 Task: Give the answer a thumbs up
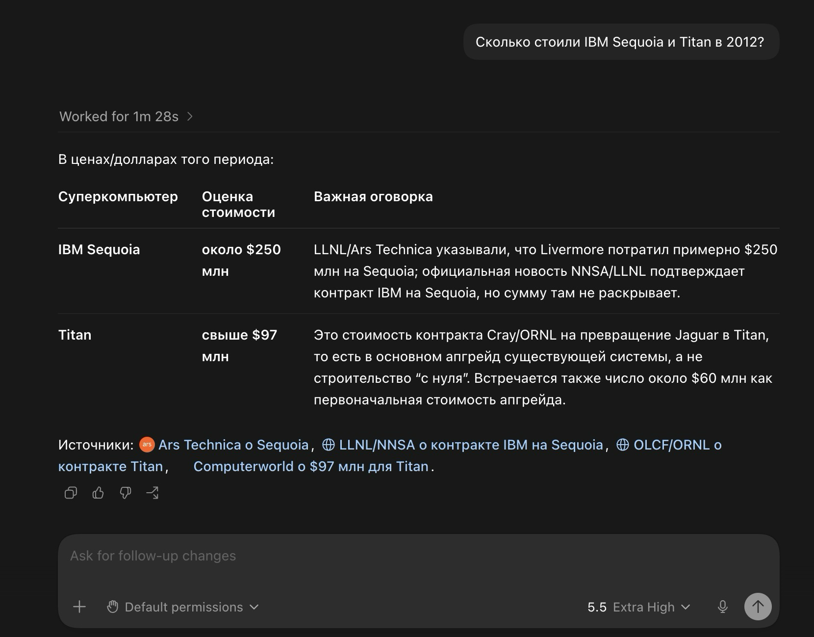point(98,493)
